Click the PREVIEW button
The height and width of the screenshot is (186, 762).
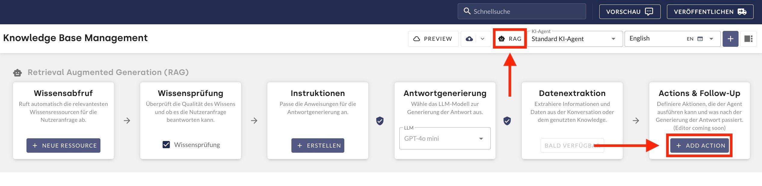coord(433,39)
